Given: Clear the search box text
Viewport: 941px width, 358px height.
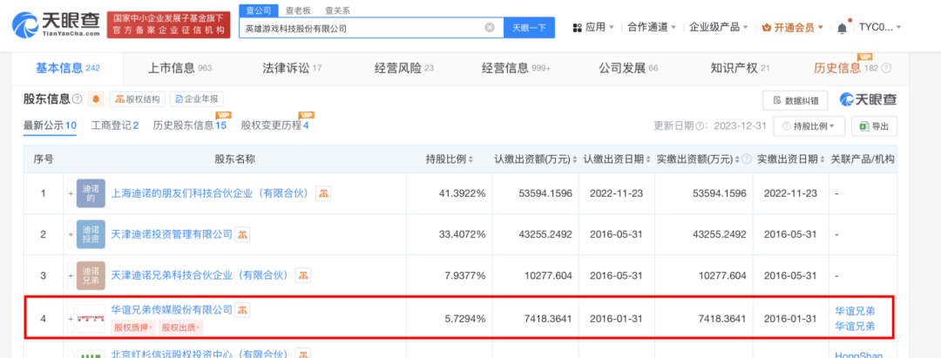Looking at the screenshot, I should (x=490, y=28).
